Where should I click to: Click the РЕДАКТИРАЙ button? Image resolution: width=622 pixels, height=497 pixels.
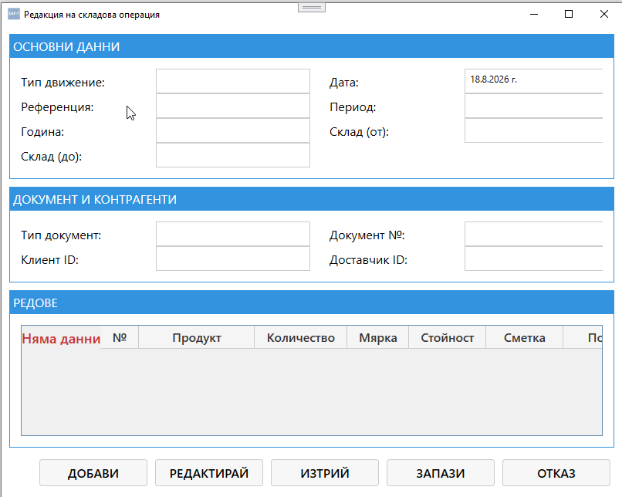tap(209, 473)
